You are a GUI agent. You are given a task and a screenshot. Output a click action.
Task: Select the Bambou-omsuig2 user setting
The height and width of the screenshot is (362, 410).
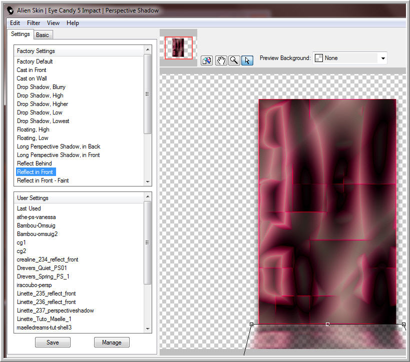[37, 234]
